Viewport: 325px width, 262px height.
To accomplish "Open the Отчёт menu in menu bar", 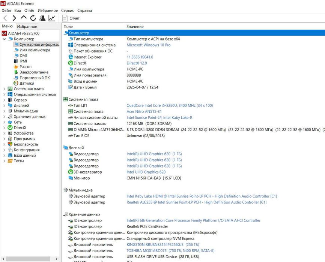I will tap(29, 10).
